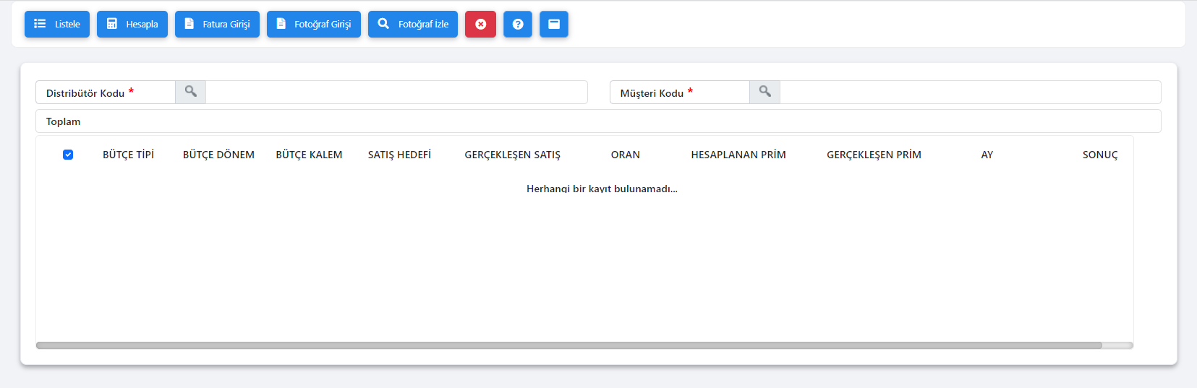
Task: Open help with the question mark icon
Action: 518,24
